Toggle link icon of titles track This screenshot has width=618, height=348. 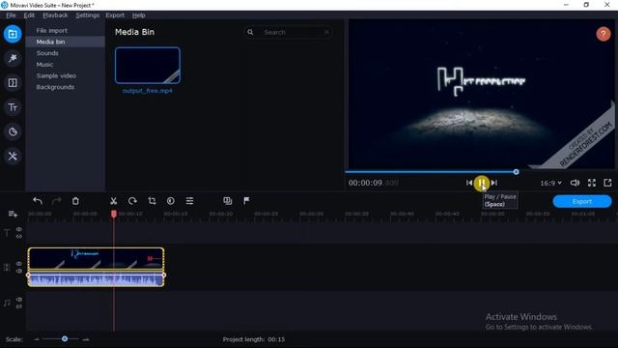point(19,236)
